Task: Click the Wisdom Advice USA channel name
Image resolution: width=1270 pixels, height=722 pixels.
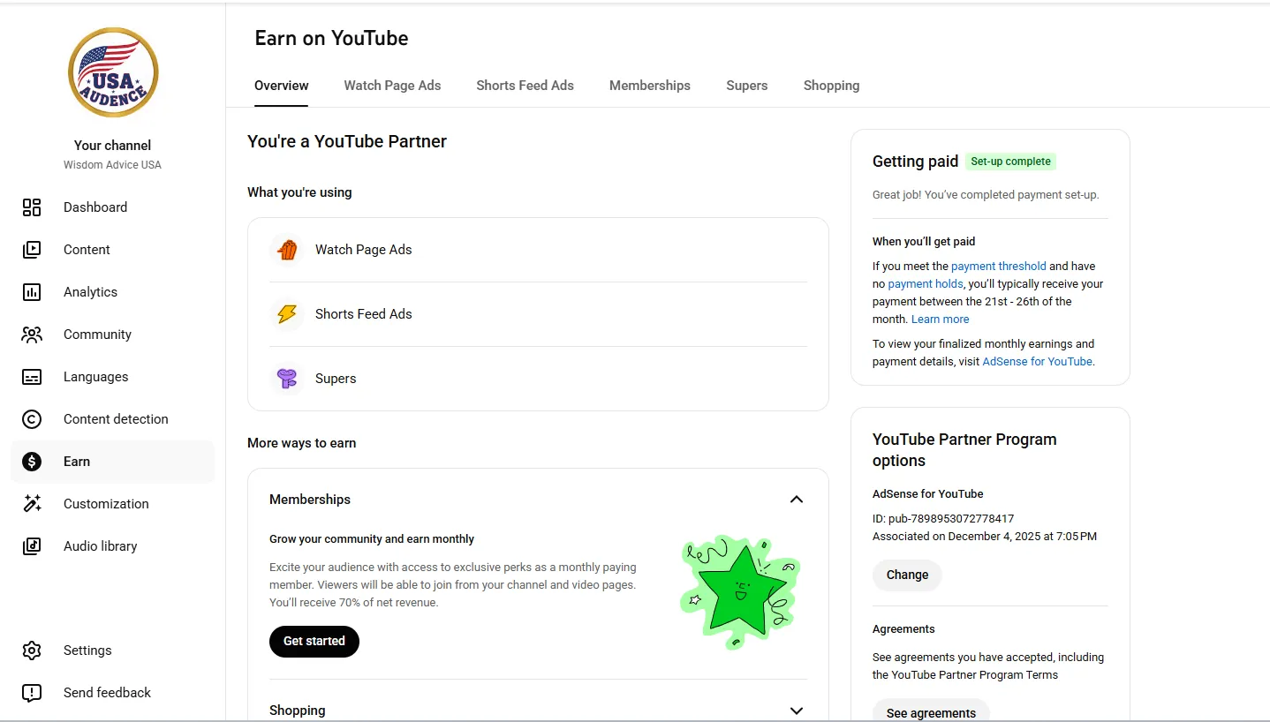Action: click(112, 165)
